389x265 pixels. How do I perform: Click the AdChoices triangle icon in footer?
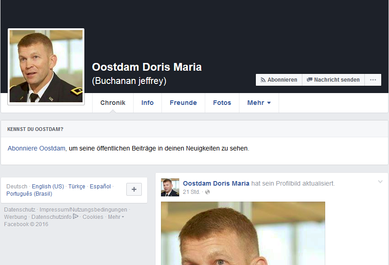76,216
